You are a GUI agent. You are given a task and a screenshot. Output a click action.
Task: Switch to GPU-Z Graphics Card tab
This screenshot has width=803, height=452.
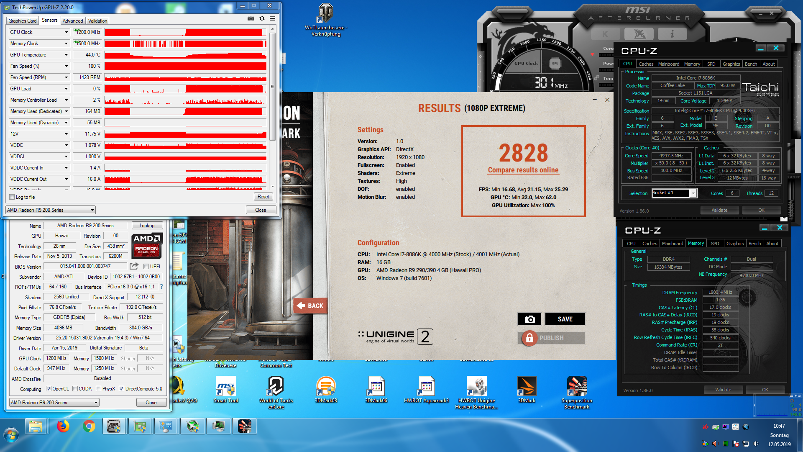[23, 21]
